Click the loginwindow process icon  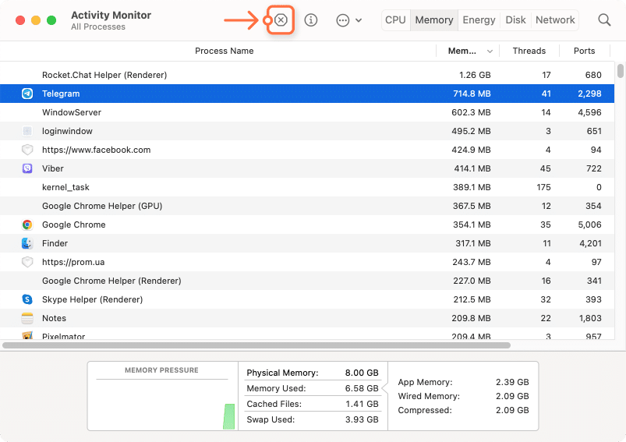[27, 131]
